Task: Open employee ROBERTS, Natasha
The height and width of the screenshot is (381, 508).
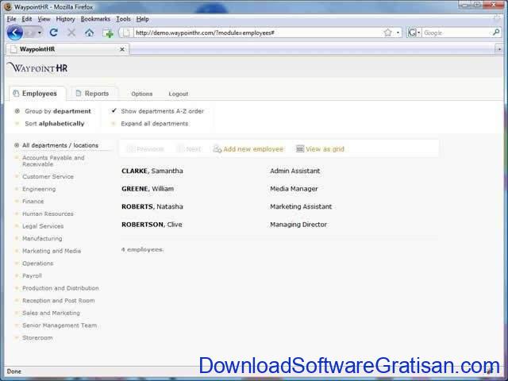Action: pyautogui.click(x=152, y=206)
